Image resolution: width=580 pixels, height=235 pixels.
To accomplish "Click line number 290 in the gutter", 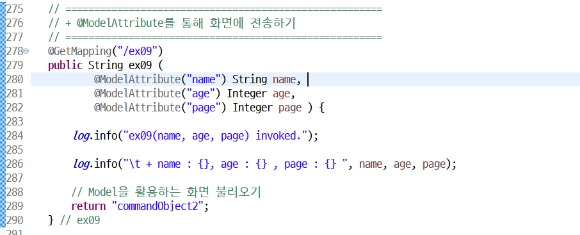I will (15, 220).
